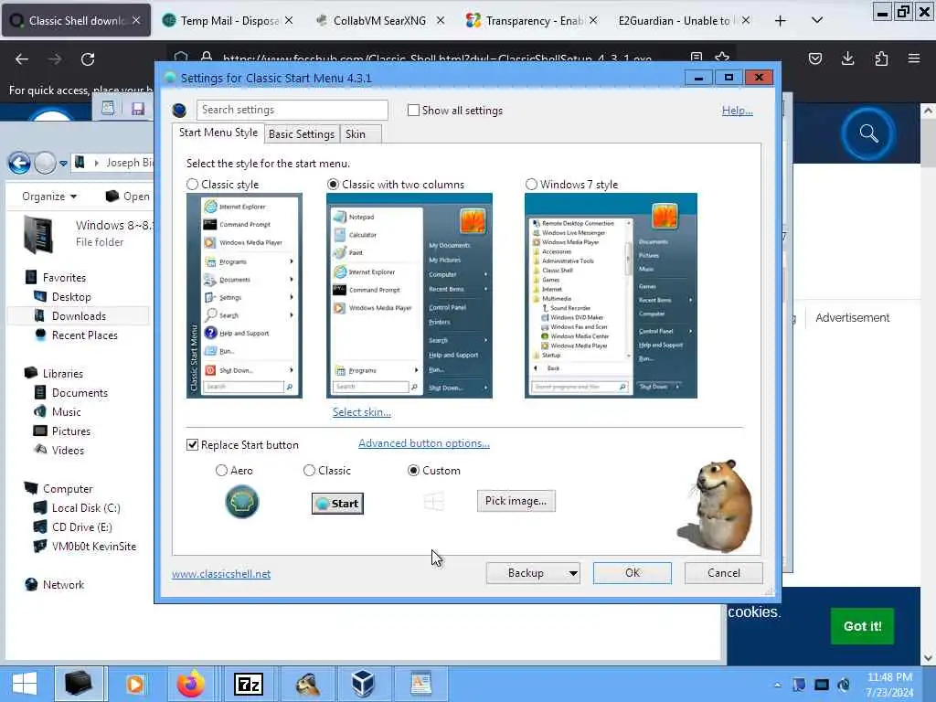This screenshot has height=702, width=936.
Task: Open the Firefox icon on the taskbar
Action: tap(190, 684)
